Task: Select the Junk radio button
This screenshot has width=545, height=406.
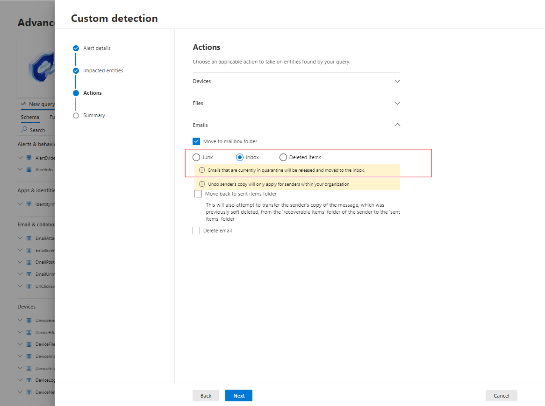Action: pos(196,157)
